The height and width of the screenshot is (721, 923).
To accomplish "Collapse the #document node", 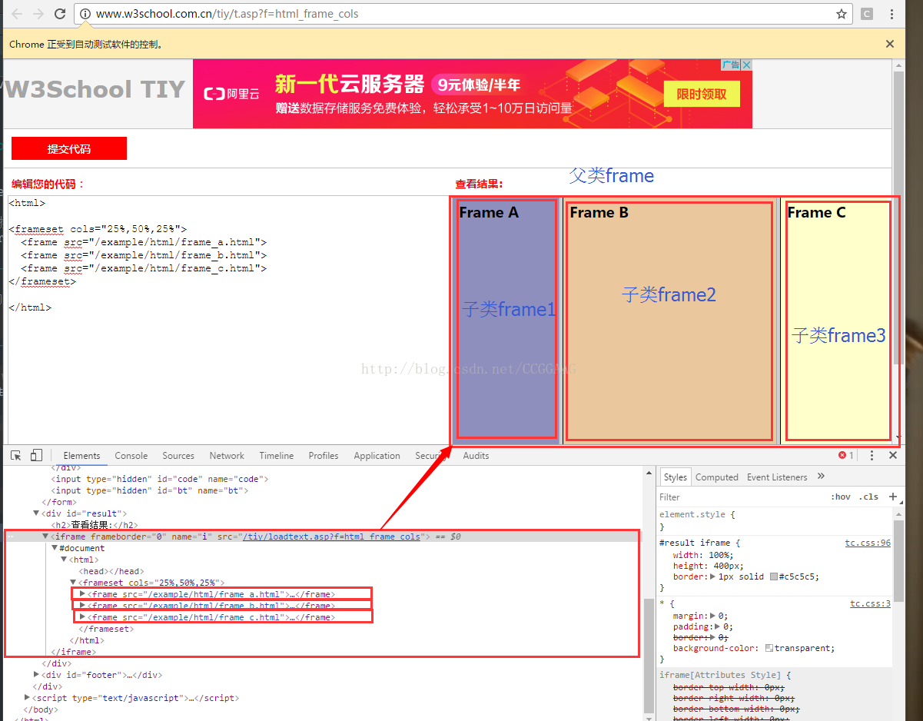I will coord(55,548).
